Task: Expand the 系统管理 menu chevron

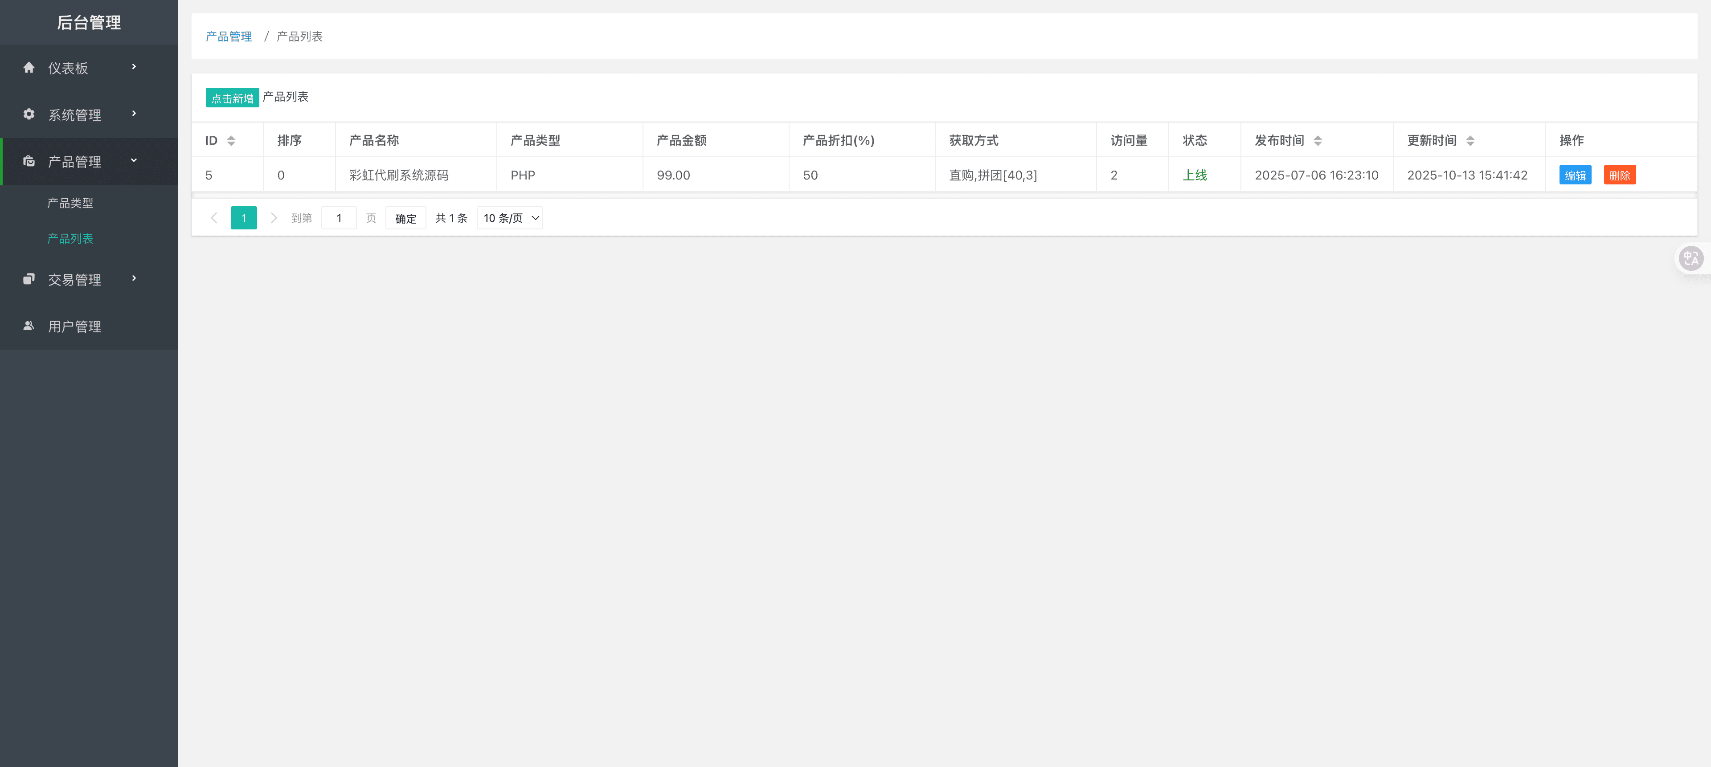Action: [x=134, y=114]
